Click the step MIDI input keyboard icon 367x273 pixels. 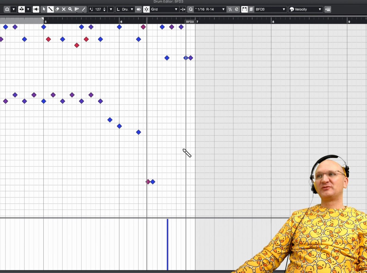pos(328,9)
